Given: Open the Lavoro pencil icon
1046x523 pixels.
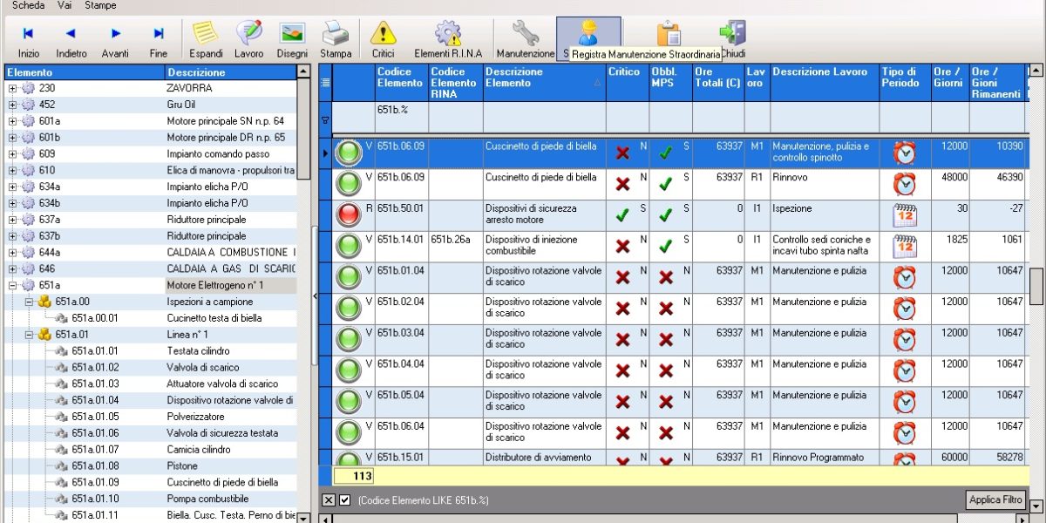Looking at the screenshot, I should coord(249,39).
